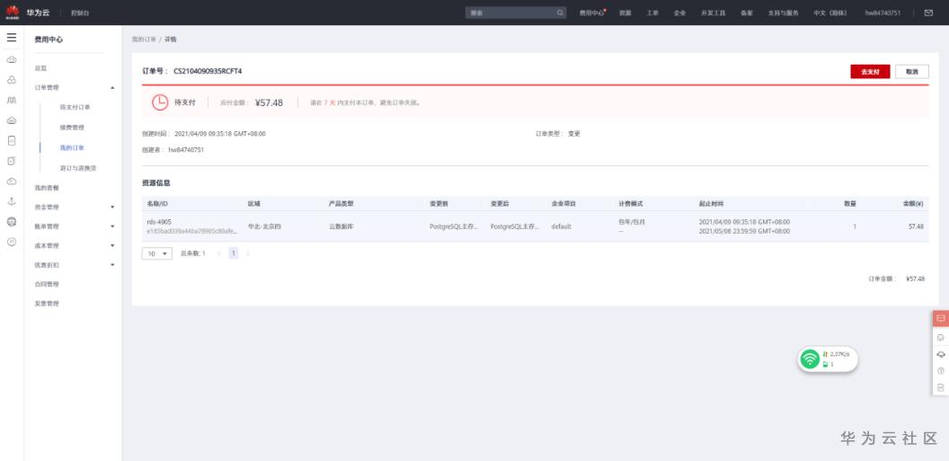Select 我的订单 in the sidebar
Screen dimensions: 949x461
(72, 147)
